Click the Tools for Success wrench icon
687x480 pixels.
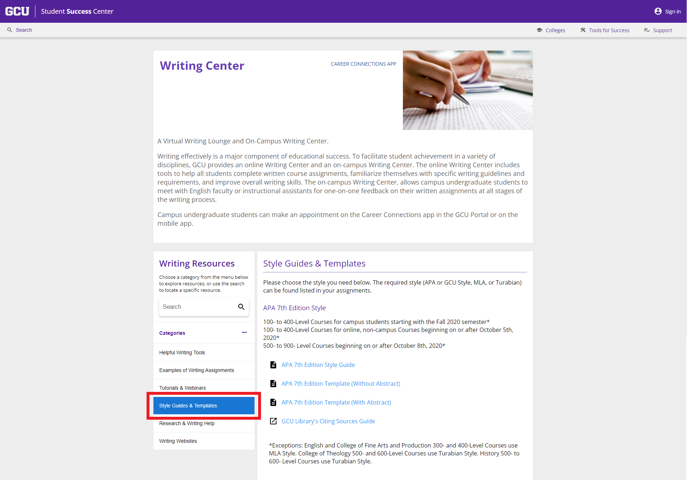pos(583,30)
